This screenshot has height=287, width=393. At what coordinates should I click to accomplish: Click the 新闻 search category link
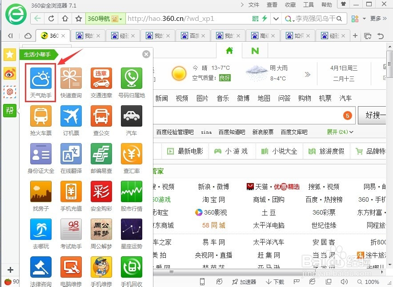(162, 98)
